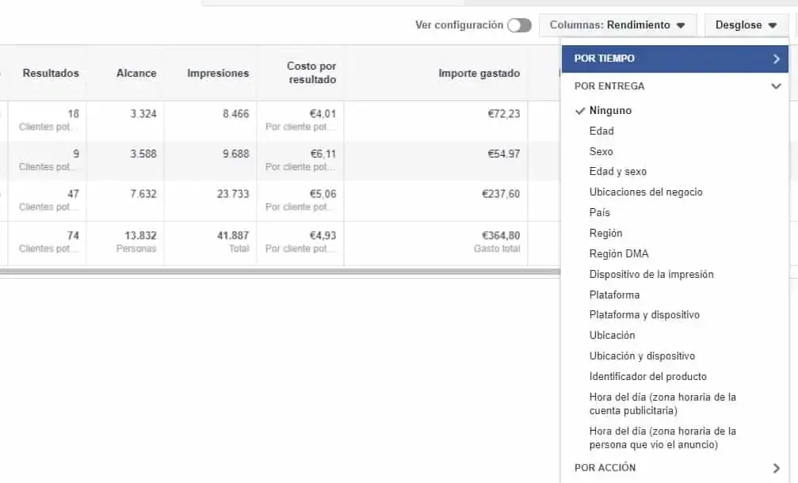Toggle the Ver configuración switch

pyautogui.click(x=519, y=25)
